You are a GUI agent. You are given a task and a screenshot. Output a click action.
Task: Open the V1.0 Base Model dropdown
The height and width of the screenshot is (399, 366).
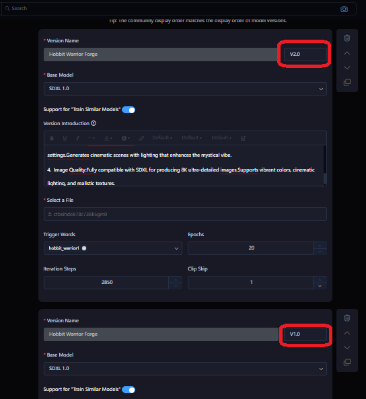click(x=185, y=369)
